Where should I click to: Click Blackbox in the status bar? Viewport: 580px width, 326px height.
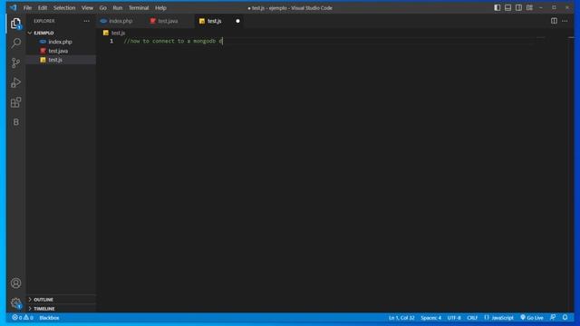click(49, 318)
